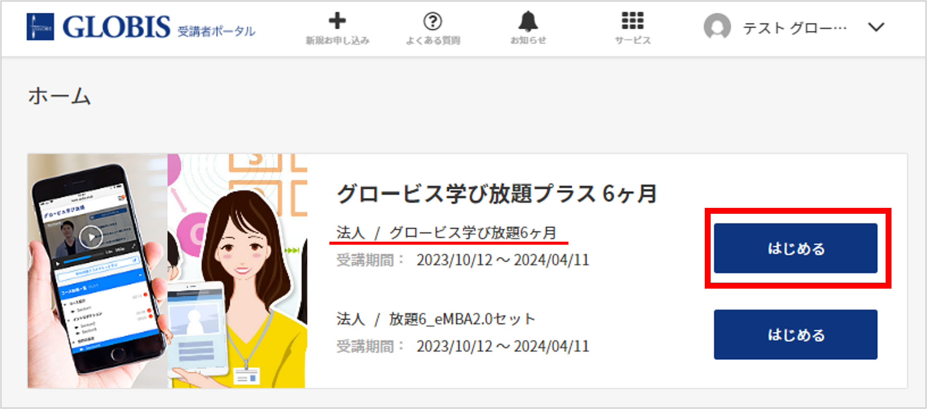Click the course thumbnail image
Viewport: 927px width, 409px height.
[167, 271]
